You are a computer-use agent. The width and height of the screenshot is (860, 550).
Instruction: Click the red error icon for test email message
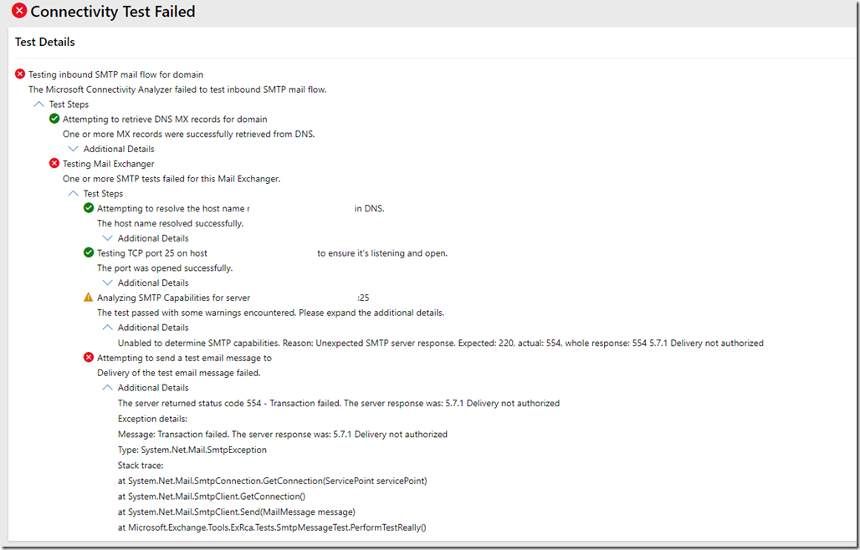[89, 358]
